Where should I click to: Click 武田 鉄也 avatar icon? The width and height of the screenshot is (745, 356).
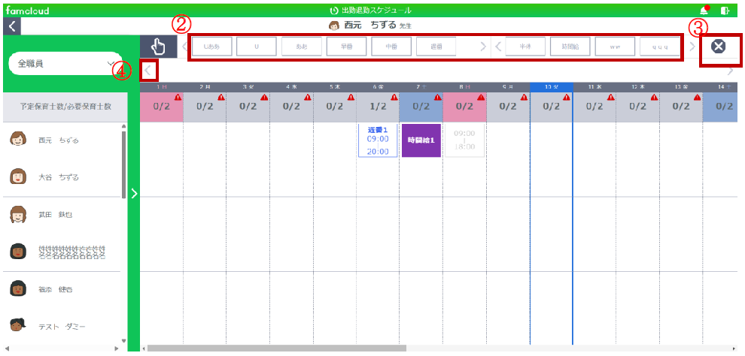[x=18, y=215]
